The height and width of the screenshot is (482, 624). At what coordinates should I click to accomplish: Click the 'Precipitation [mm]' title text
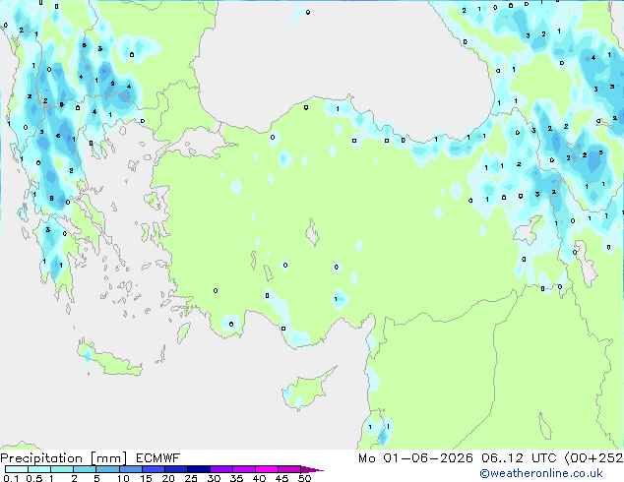(x=63, y=458)
